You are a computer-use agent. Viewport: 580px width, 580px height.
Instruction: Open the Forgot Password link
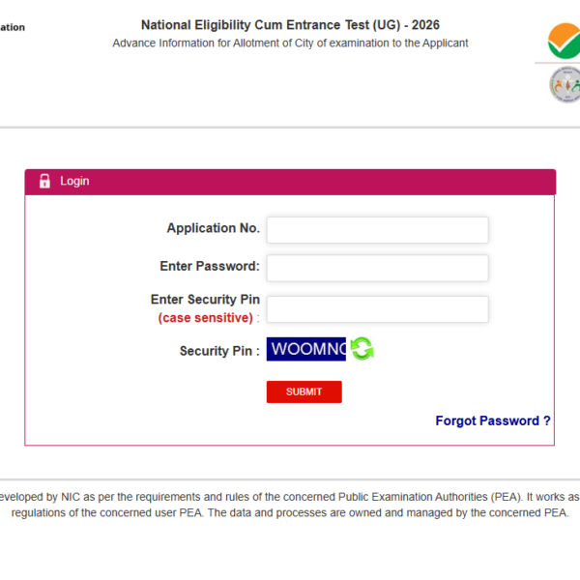click(x=493, y=421)
